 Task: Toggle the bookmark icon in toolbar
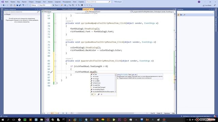(x=82, y=5)
